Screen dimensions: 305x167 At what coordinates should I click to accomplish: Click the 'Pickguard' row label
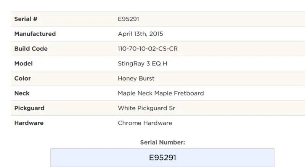[29, 108]
